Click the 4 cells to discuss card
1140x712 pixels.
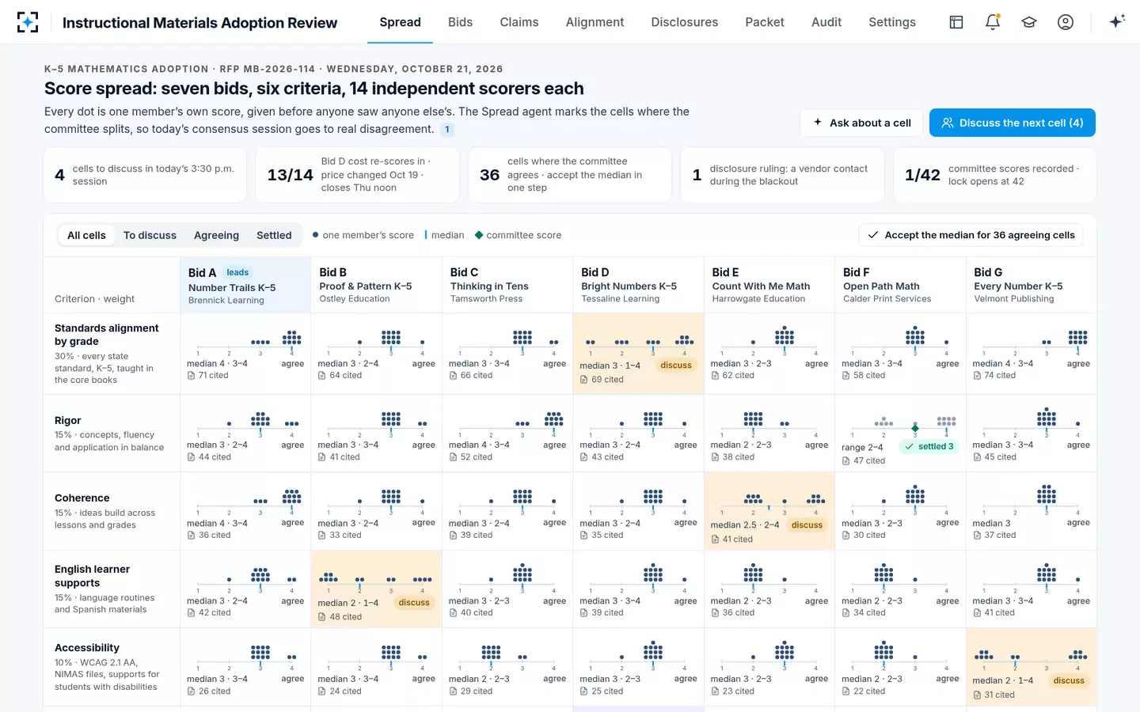(x=145, y=175)
